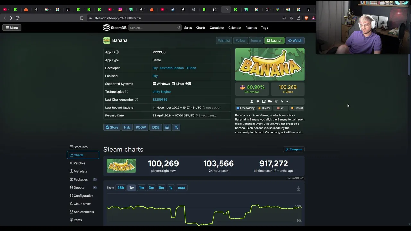The width and height of the screenshot is (411, 231).
Task: Open Calendar in top navigation
Action: point(235,28)
